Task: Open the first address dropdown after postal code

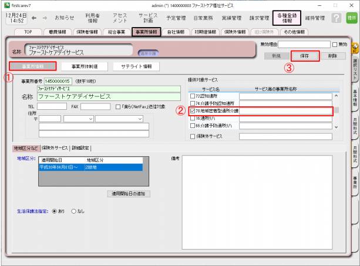Action: tap(78, 119)
